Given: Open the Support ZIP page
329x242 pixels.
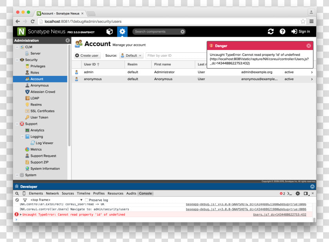Looking at the screenshot, I should point(37,162).
